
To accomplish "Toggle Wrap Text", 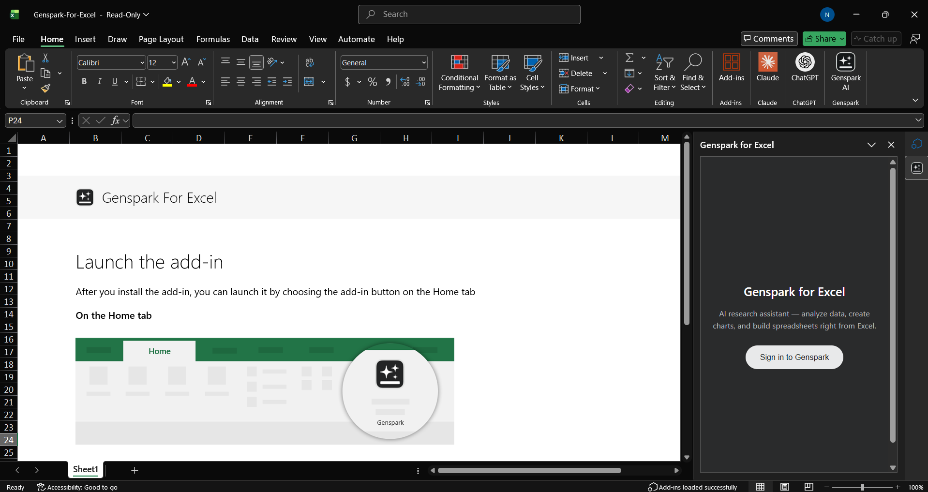I will coord(310,62).
